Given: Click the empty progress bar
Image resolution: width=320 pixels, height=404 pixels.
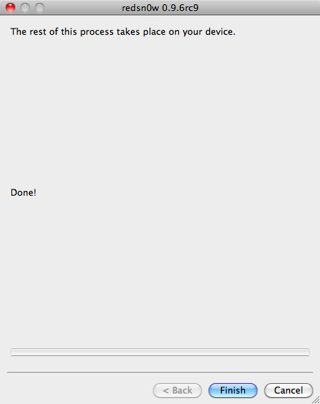Looking at the screenshot, I should point(160,352).
